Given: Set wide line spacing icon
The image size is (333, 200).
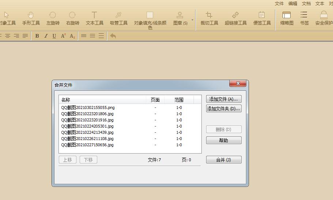Looking at the screenshot, I should tap(101, 36).
